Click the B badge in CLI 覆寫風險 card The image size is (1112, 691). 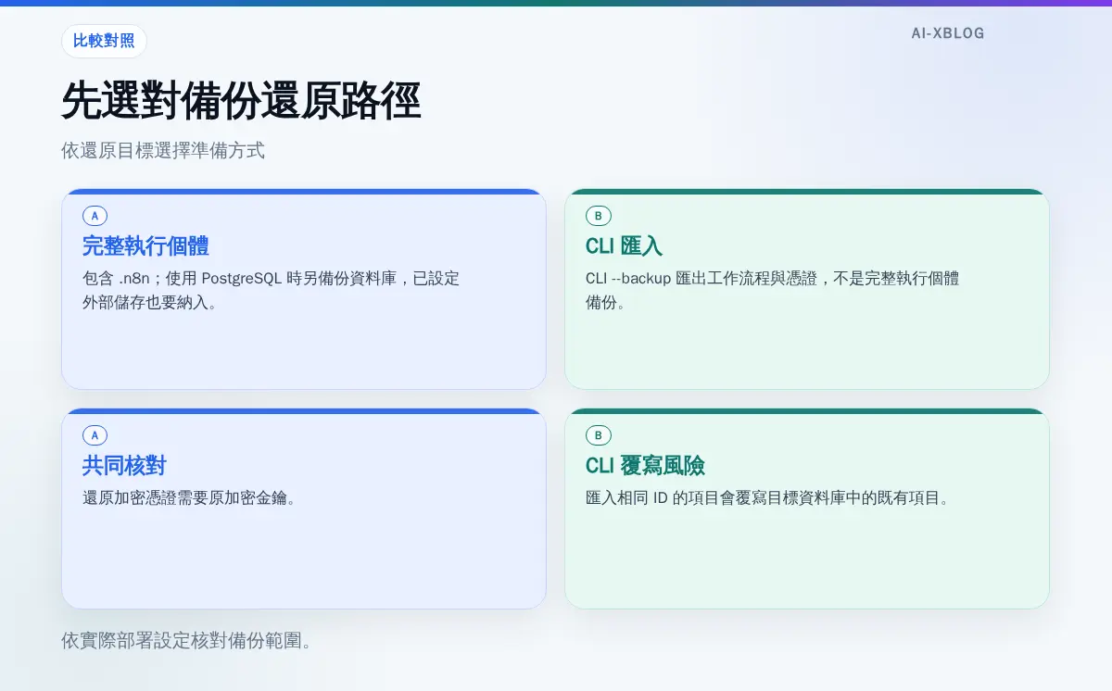tap(598, 435)
